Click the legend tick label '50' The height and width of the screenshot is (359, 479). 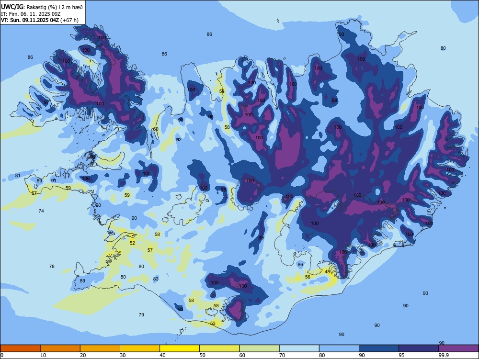tap(203, 355)
